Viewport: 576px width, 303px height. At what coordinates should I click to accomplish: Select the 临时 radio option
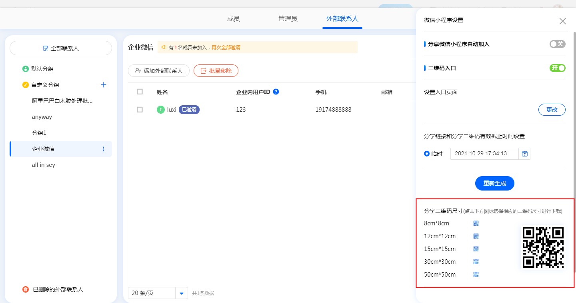click(427, 154)
